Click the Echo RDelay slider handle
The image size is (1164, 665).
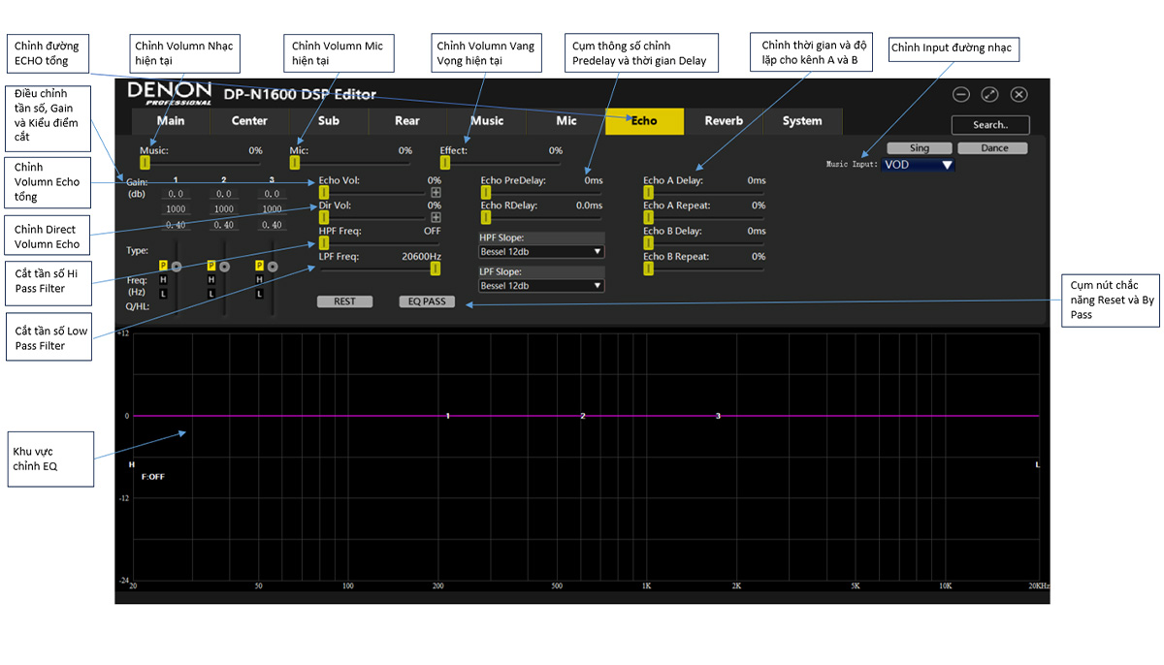pos(486,218)
